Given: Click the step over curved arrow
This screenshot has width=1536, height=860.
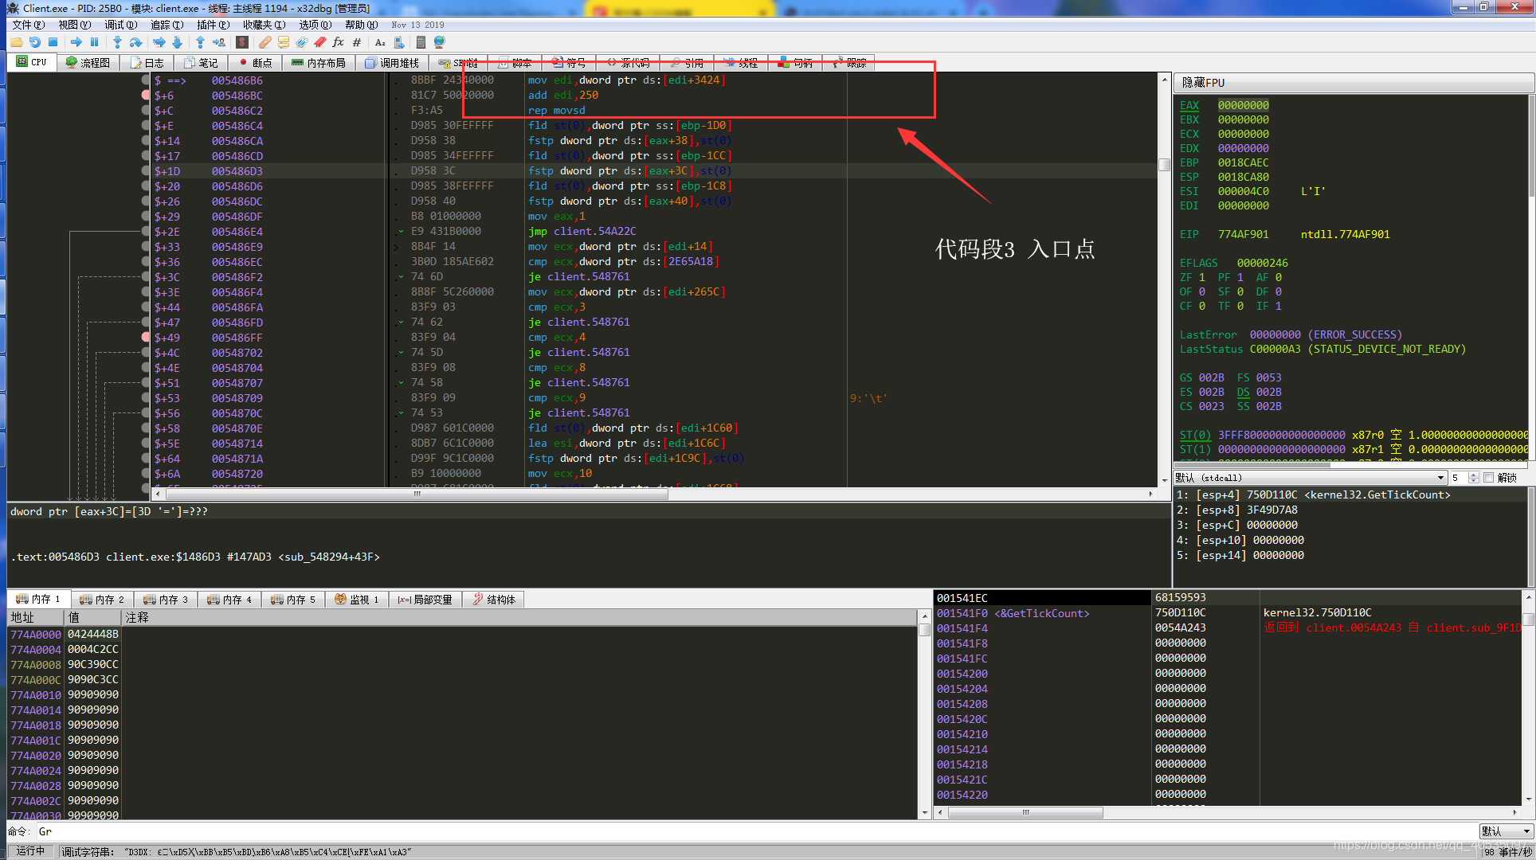Looking at the screenshot, I should [x=135, y=42].
